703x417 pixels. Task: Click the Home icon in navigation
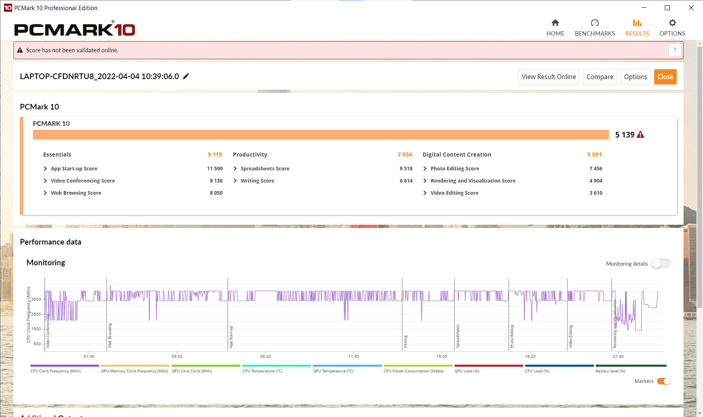(555, 23)
